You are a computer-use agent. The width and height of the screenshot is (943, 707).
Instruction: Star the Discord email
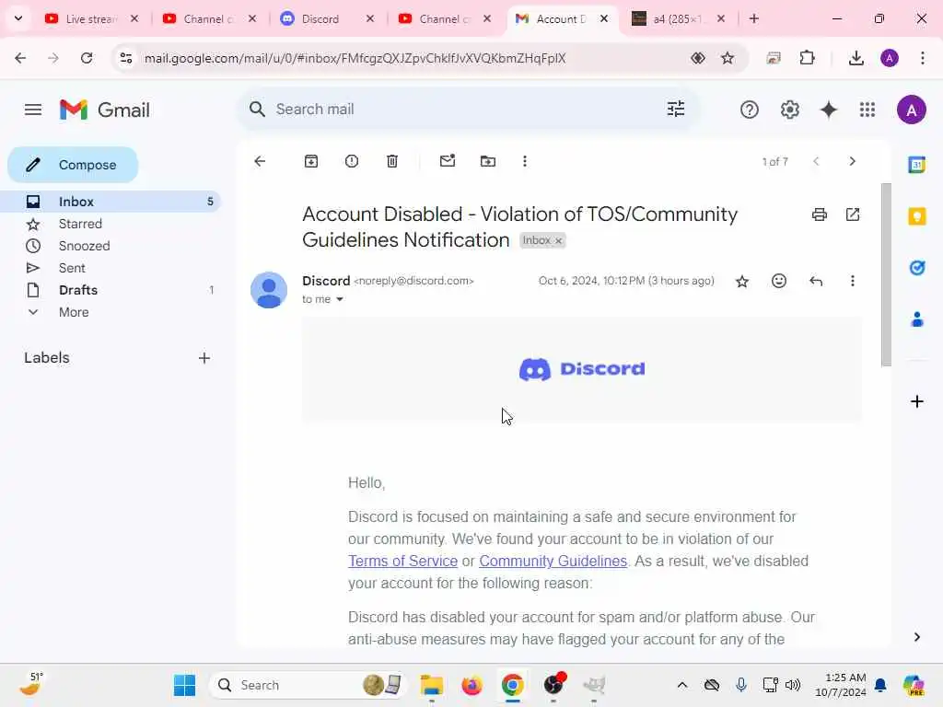[x=742, y=282]
